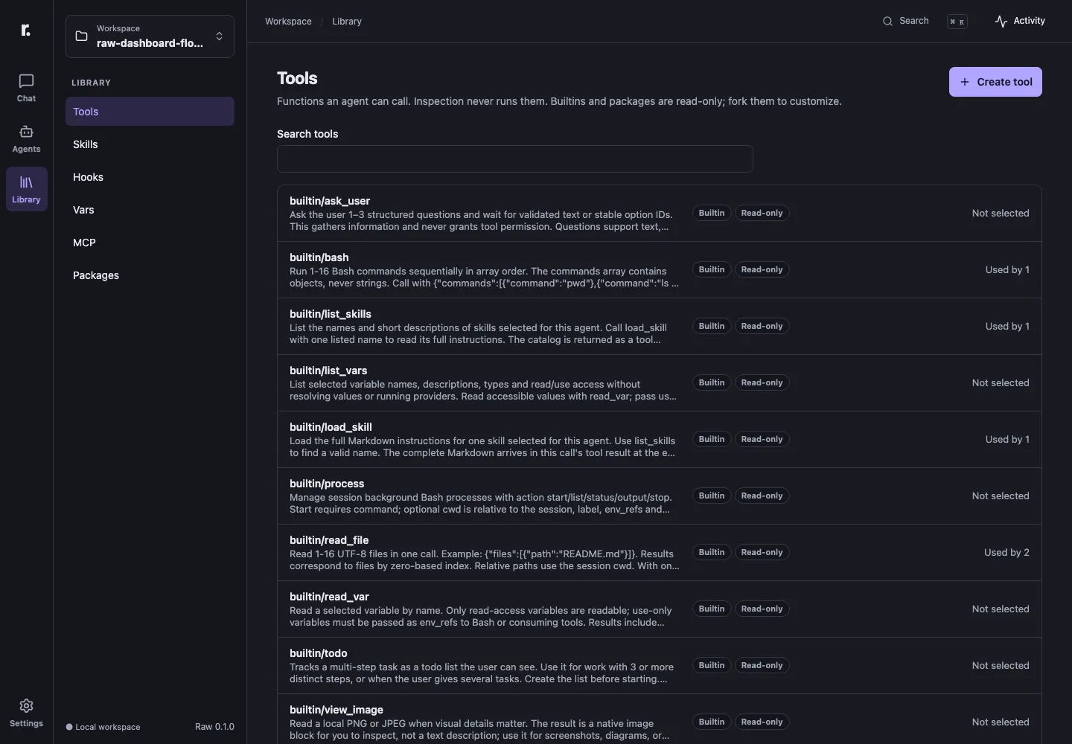Click the workspace folder icon
Screen dimensions: 1072x744
(x=82, y=36)
